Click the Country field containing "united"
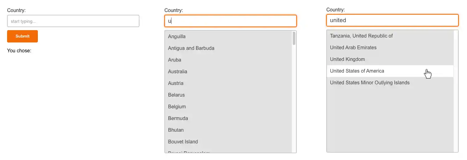The height and width of the screenshot is (160, 467). coord(392,20)
